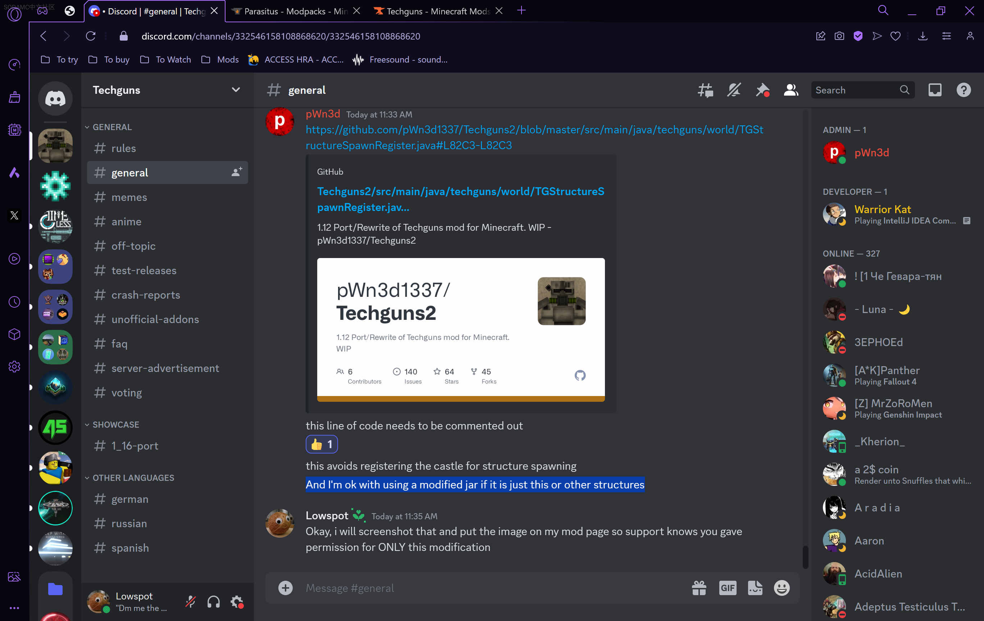The image size is (984, 621).
Task: Open the sticker picker icon
Action: pyautogui.click(x=755, y=588)
